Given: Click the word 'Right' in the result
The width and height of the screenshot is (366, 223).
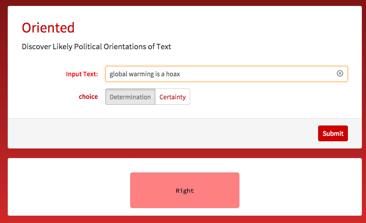Looking at the screenshot, I should point(185,191).
